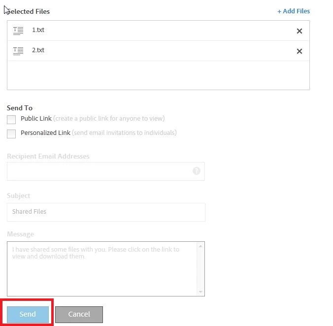Viewport: 333px width, 326px height.
Task: Click the message scrollbar up arrow
Action: point(200,246)
